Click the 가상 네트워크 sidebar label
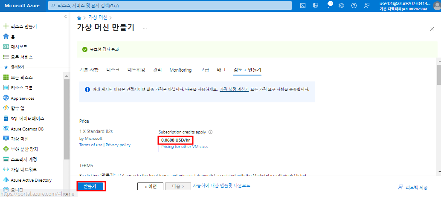Viewport: 441px width, 197px height. [x=24, y=170]
